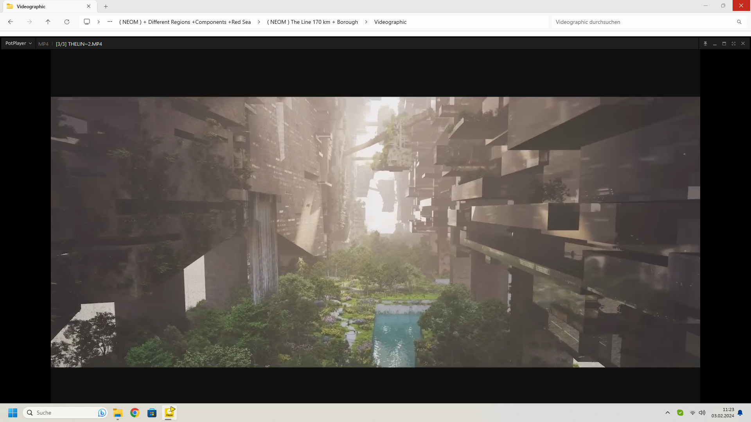Open Microsoft Store from the taskbar
The image size is (751, 422).
click(152, 413)
